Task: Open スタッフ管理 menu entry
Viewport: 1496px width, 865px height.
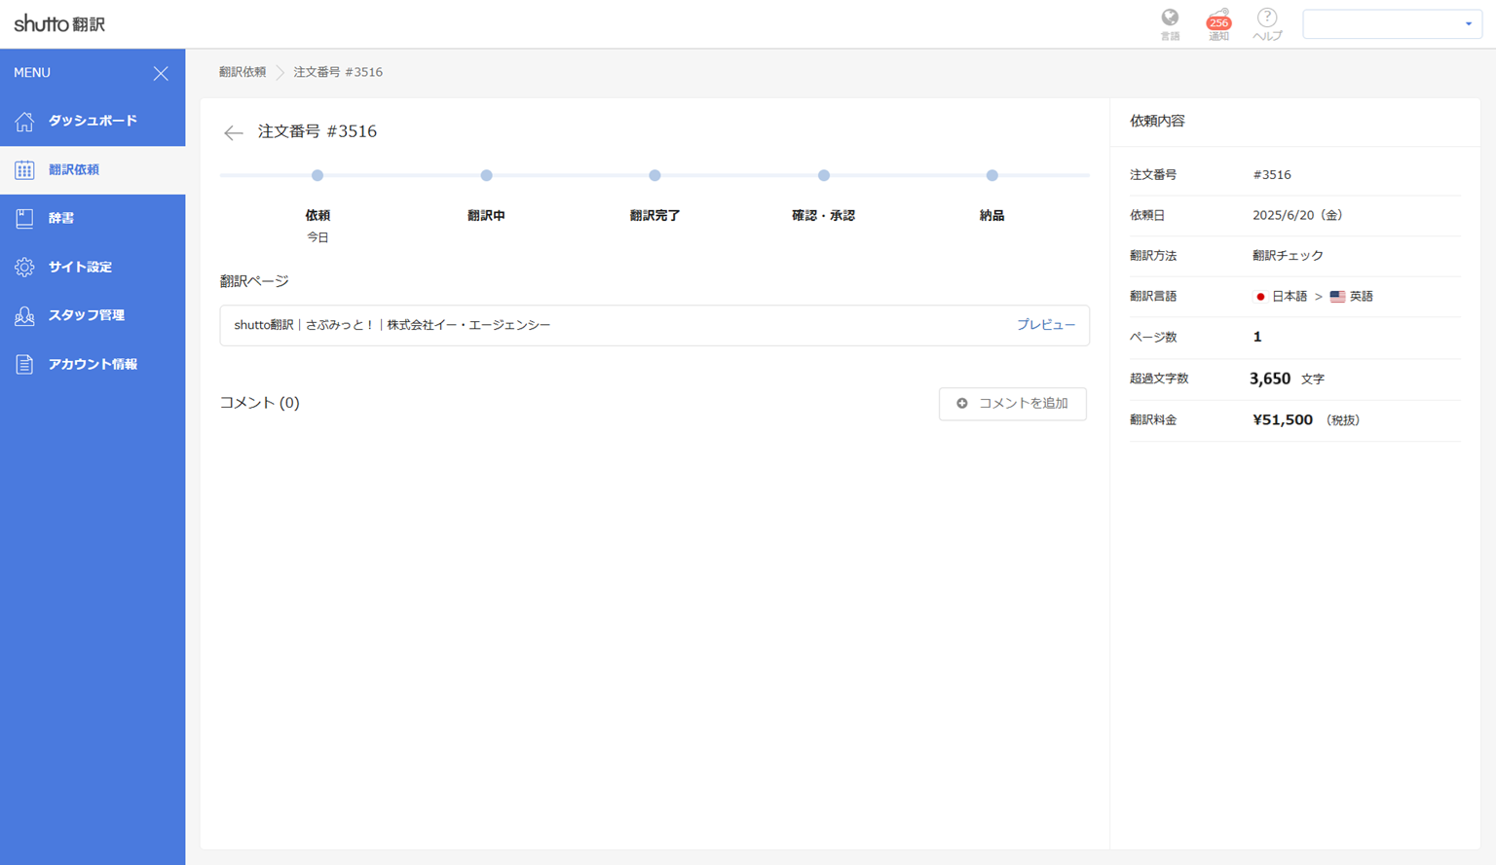Action: point(93,315)
